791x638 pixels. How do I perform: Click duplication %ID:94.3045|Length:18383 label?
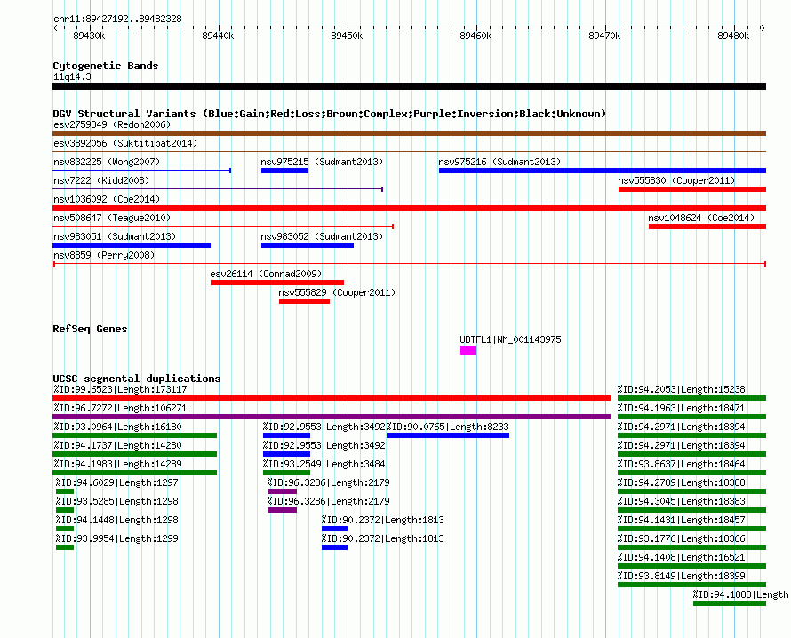682,501
